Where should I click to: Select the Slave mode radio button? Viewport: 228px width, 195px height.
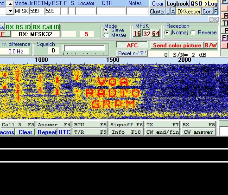106,30
